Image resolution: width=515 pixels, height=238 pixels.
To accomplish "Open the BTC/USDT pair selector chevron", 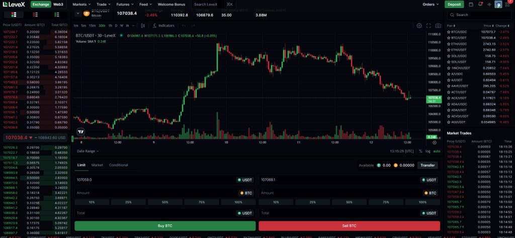I will point(78,14).
